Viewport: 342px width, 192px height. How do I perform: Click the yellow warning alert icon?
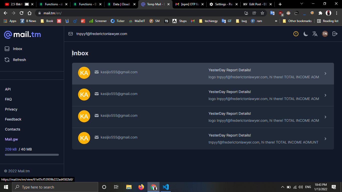296,34
